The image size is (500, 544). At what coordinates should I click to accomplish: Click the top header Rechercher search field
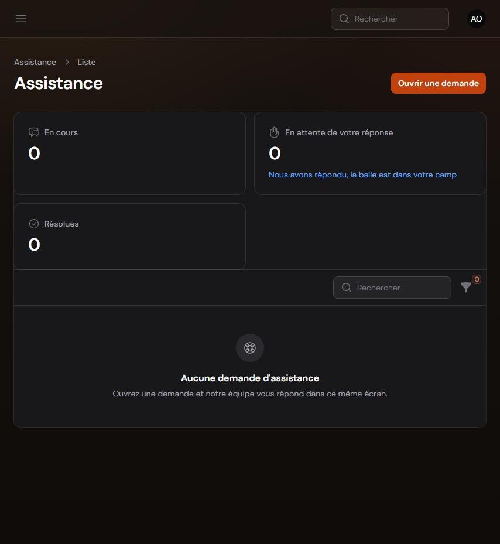pos(390,19)
